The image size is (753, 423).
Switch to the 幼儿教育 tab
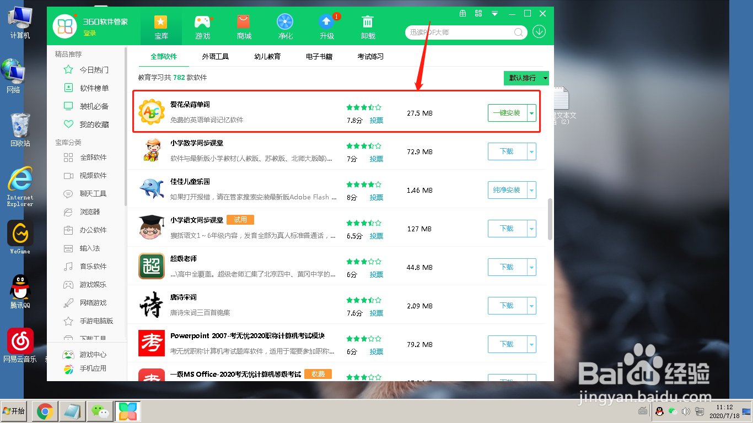click(267, 57)
